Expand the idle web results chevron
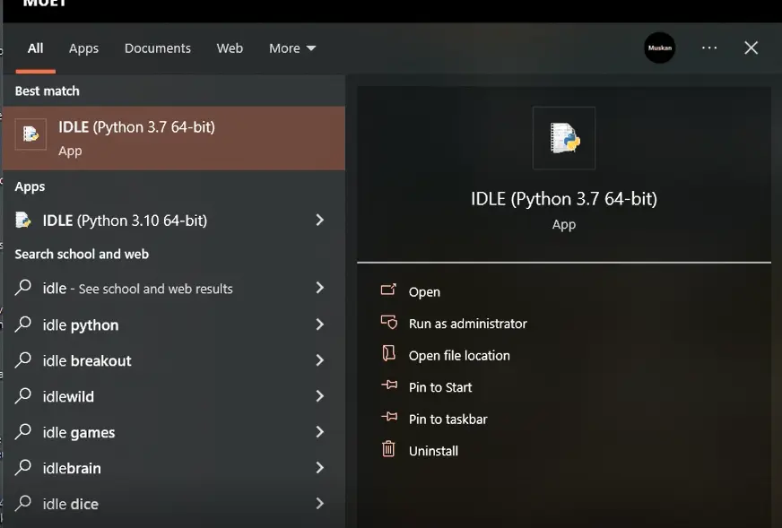Screen dimensions: 782x528 pos(319,288)
